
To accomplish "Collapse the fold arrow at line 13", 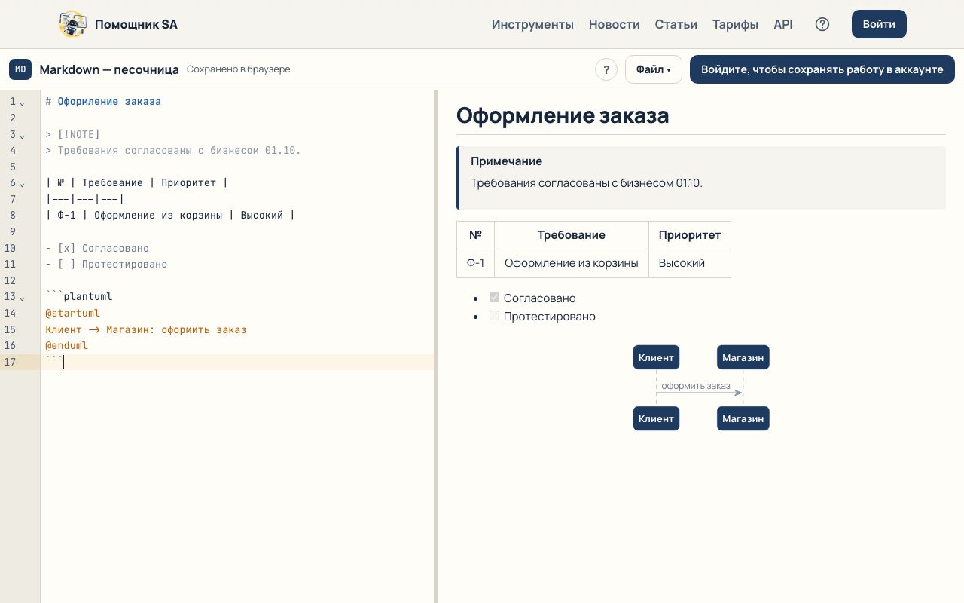I will click(22, 298).
